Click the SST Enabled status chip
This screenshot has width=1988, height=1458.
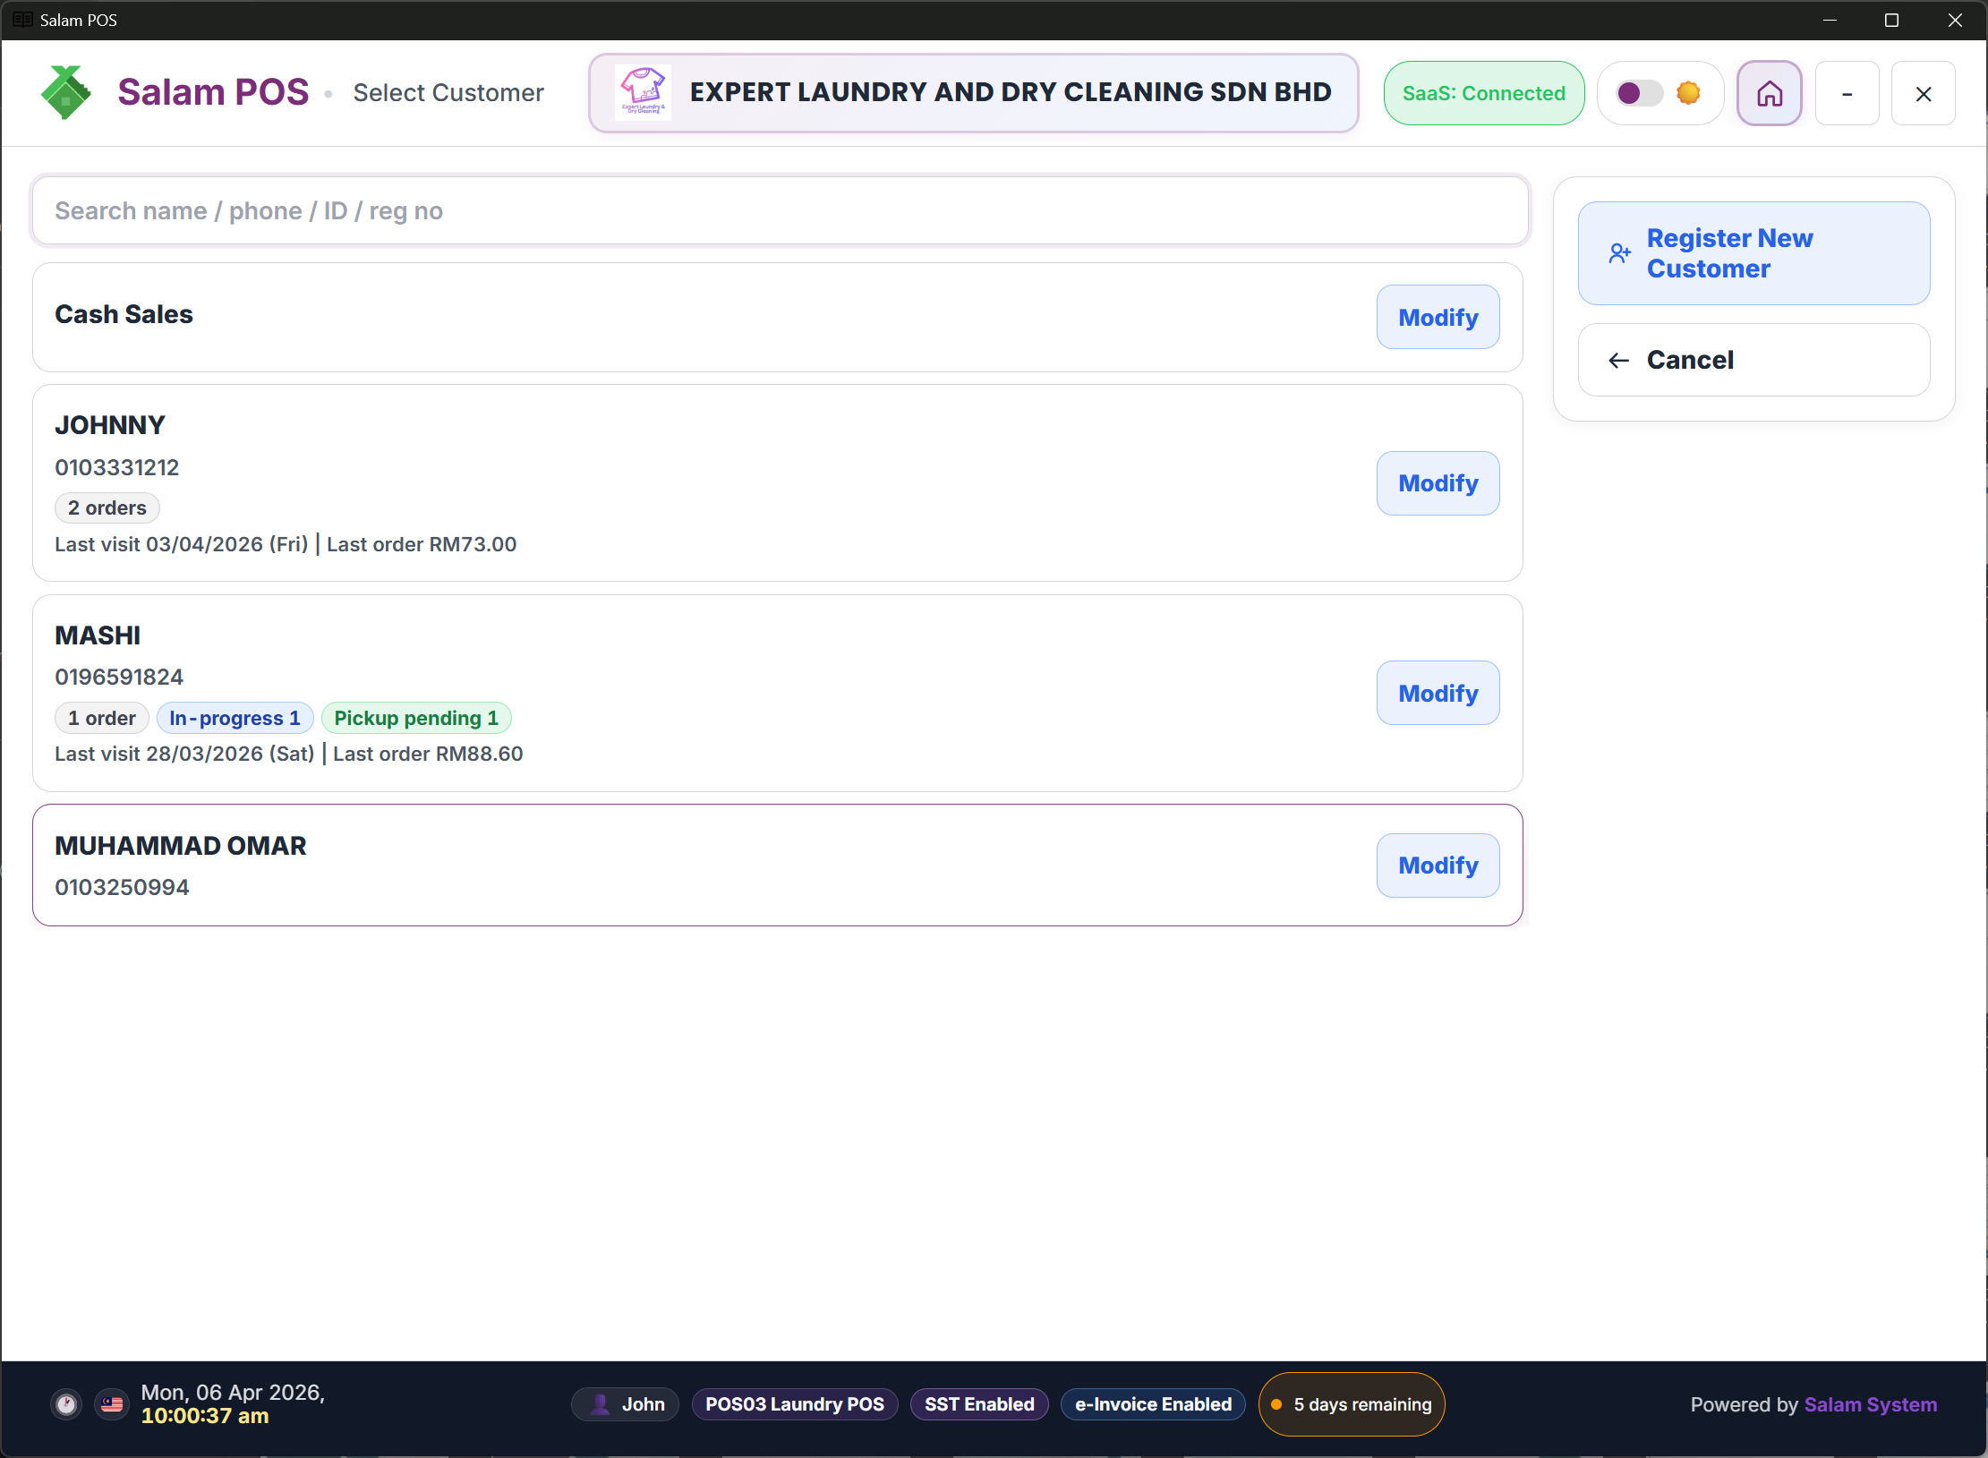979,1404
